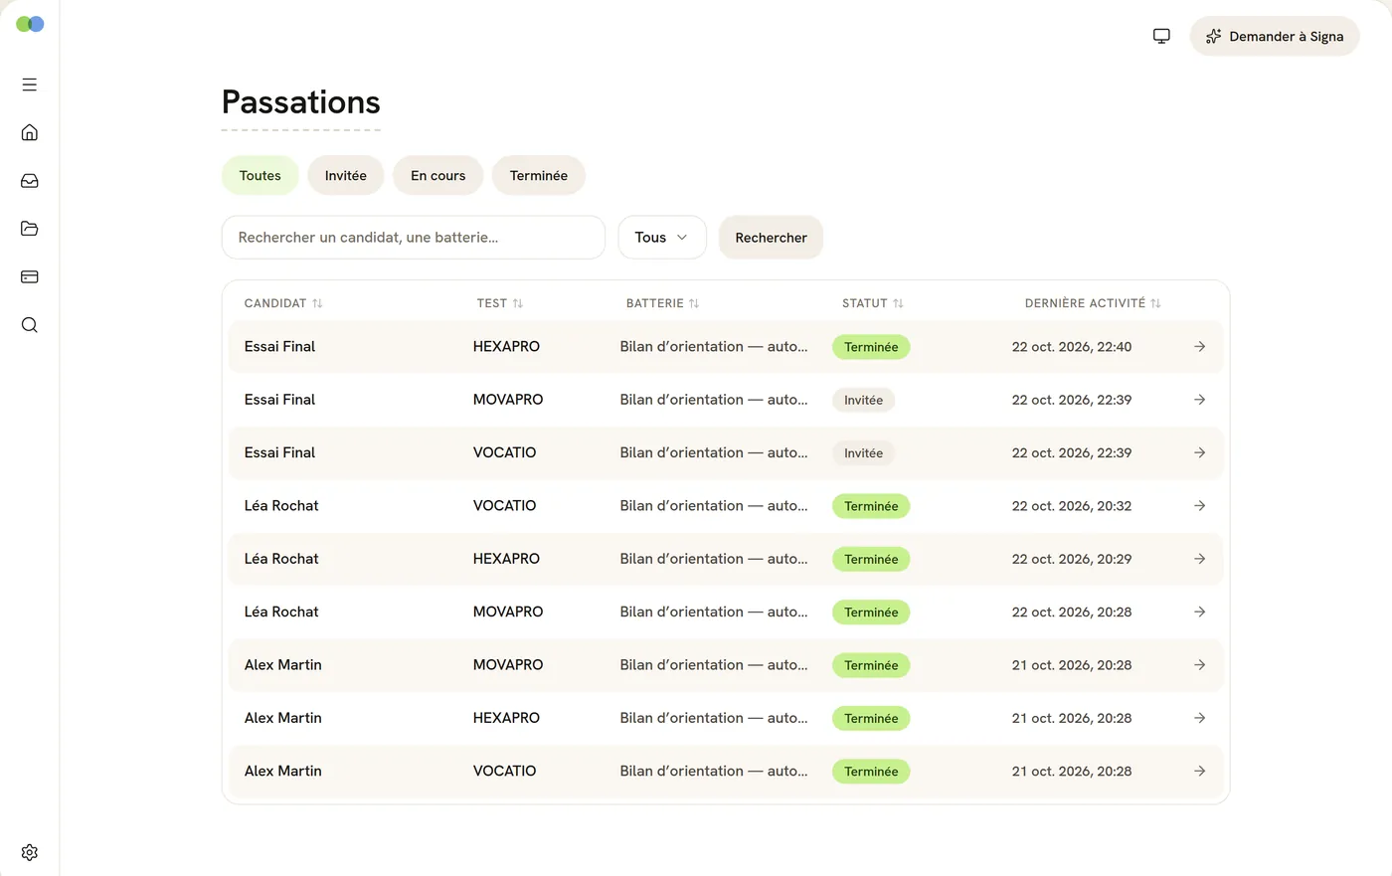Open the Essai Final VOCATIO row arrow
This screenshot has width=1392, height=876.
(1200, 452)
